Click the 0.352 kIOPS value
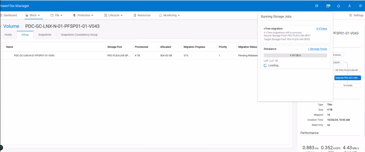The height and width of the screenshot is (152, 365). [x=331, y=147]
